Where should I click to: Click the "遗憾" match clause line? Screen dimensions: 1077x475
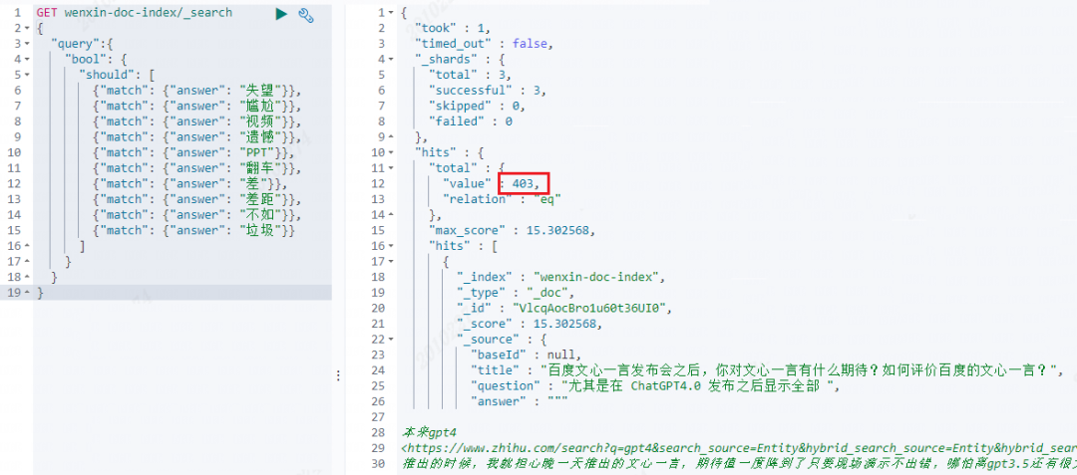pyautogui.click(x=197, y=137)
